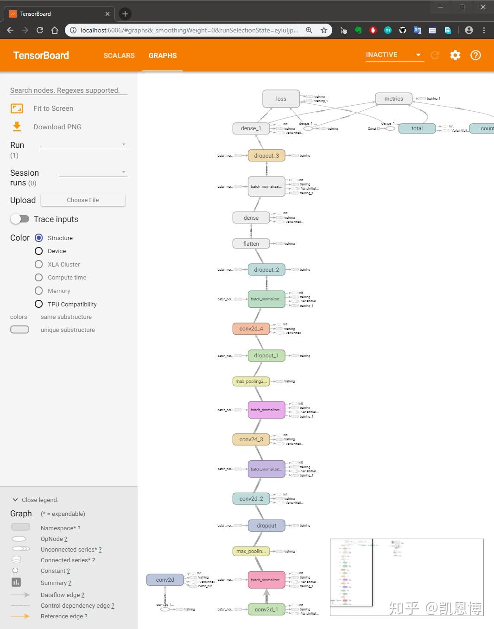Click the Search nodes input field
494x629 pixels.
click(69, 90)
